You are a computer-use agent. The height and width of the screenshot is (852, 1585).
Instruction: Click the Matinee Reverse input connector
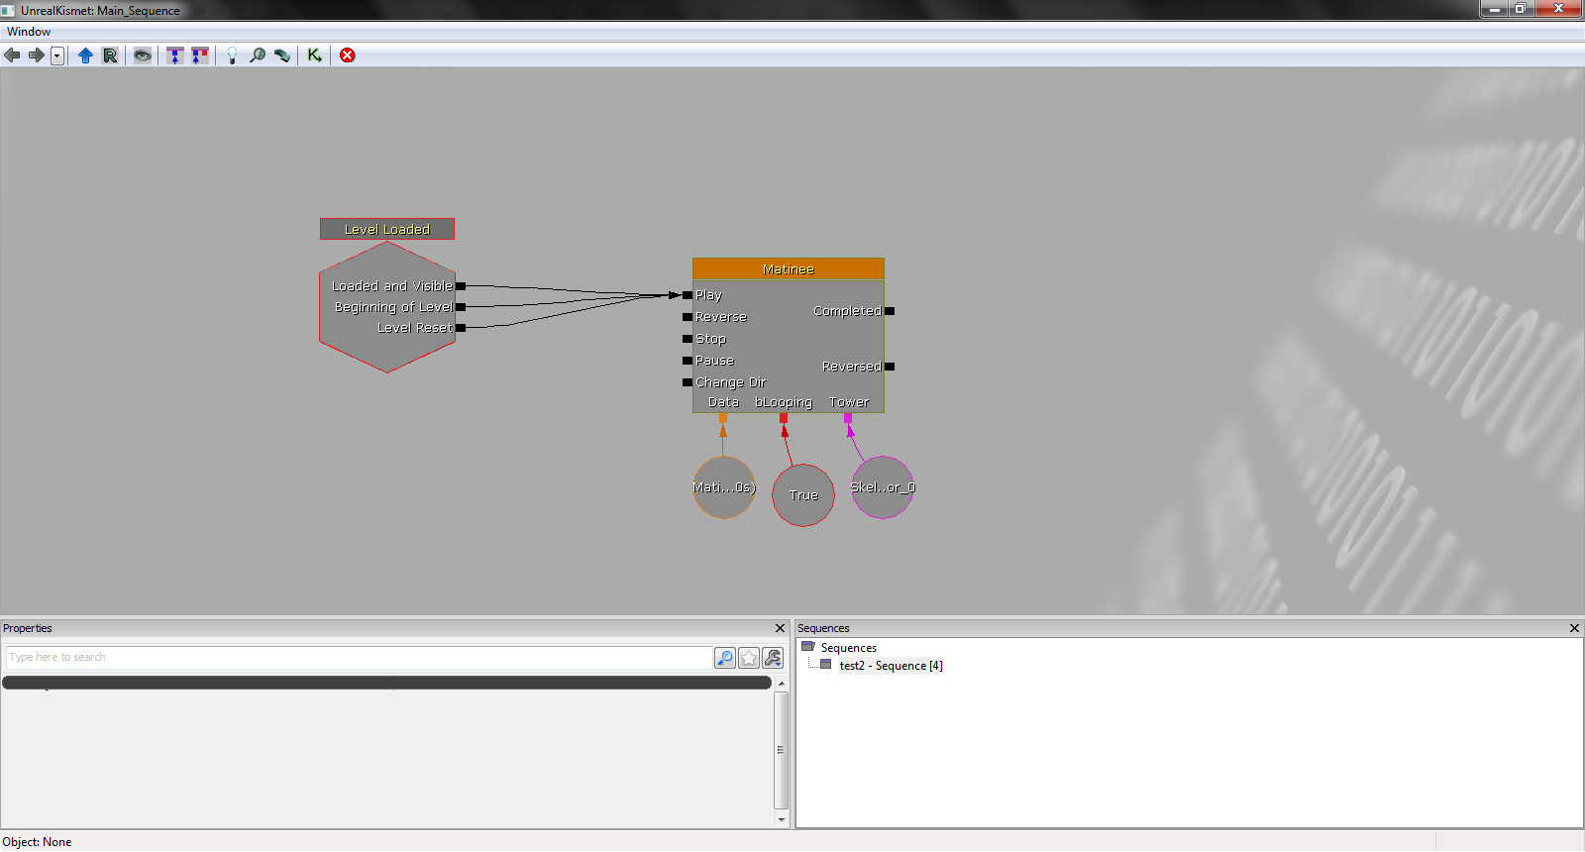point(687,317)
